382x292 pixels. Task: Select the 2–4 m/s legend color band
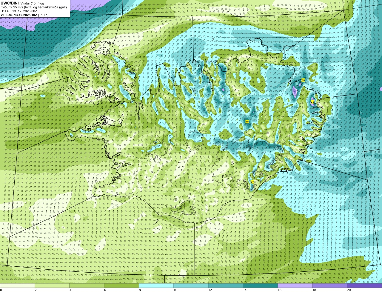pyautogui.click(x=52, y=285)
